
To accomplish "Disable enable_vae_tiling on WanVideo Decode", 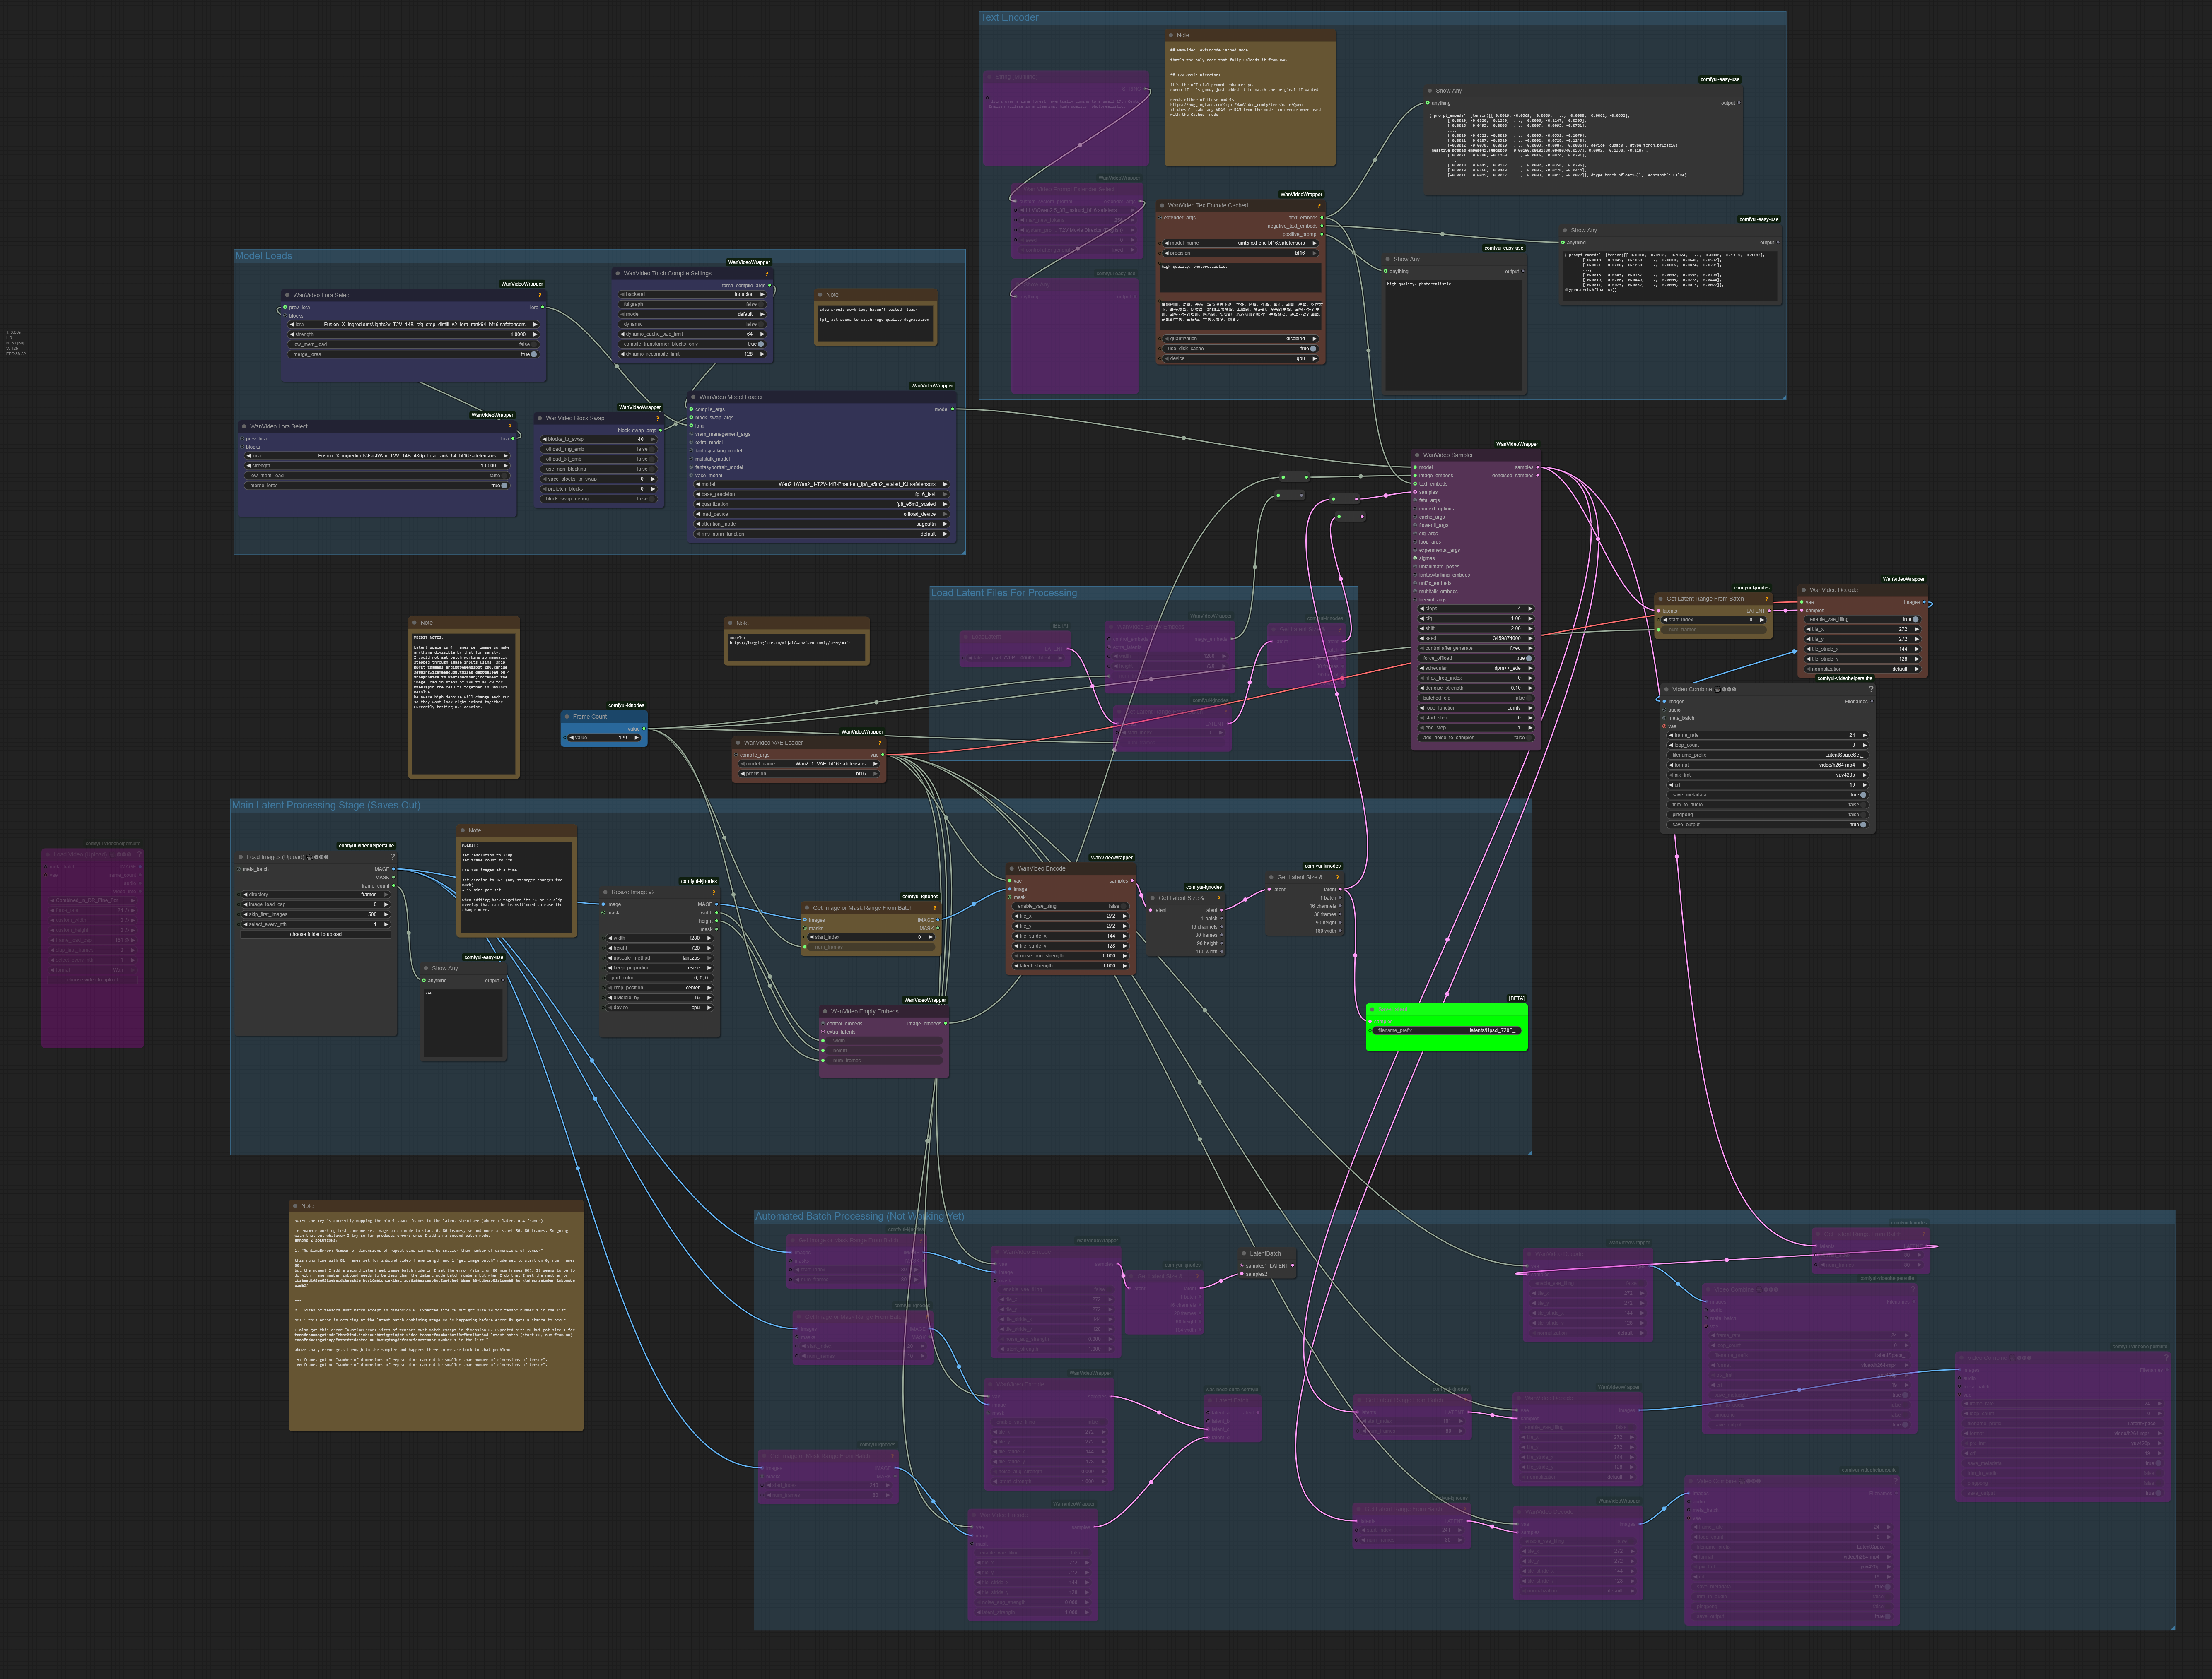I will pyautogui.click(x=1915, y=620).
